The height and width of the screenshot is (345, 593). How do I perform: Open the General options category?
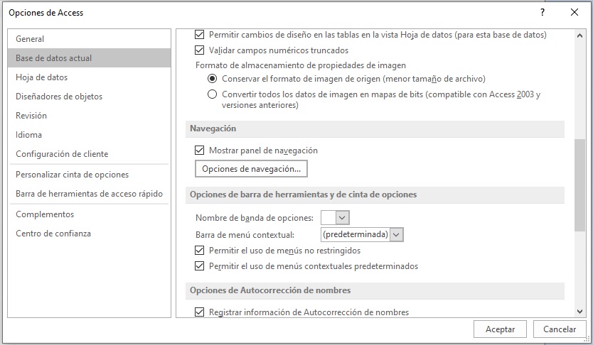pyautogui.click(x=90, y=39)
